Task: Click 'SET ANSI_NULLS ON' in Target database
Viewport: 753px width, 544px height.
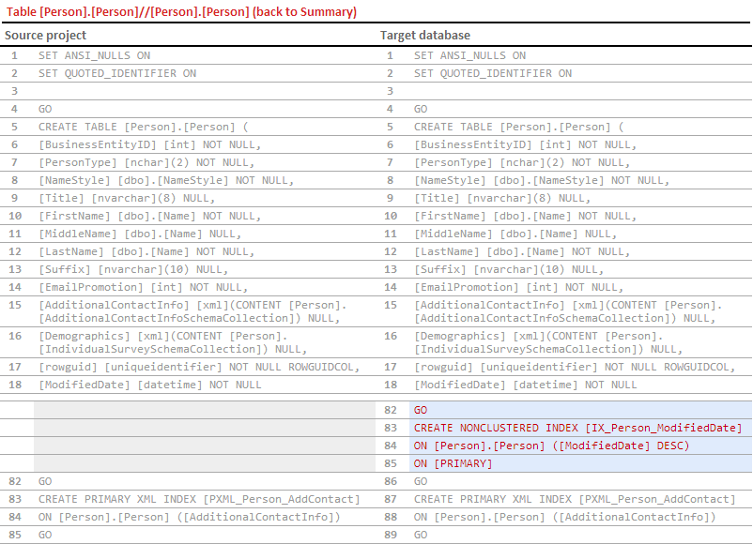Action: pos(470,55)
